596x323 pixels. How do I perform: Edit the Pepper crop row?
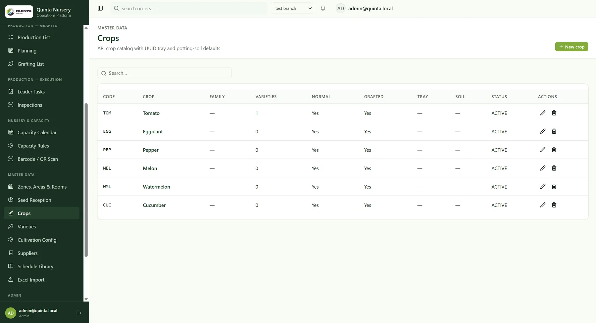coord(543,150)
